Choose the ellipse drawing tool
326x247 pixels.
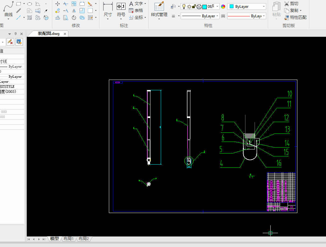[x=30, y=4]
